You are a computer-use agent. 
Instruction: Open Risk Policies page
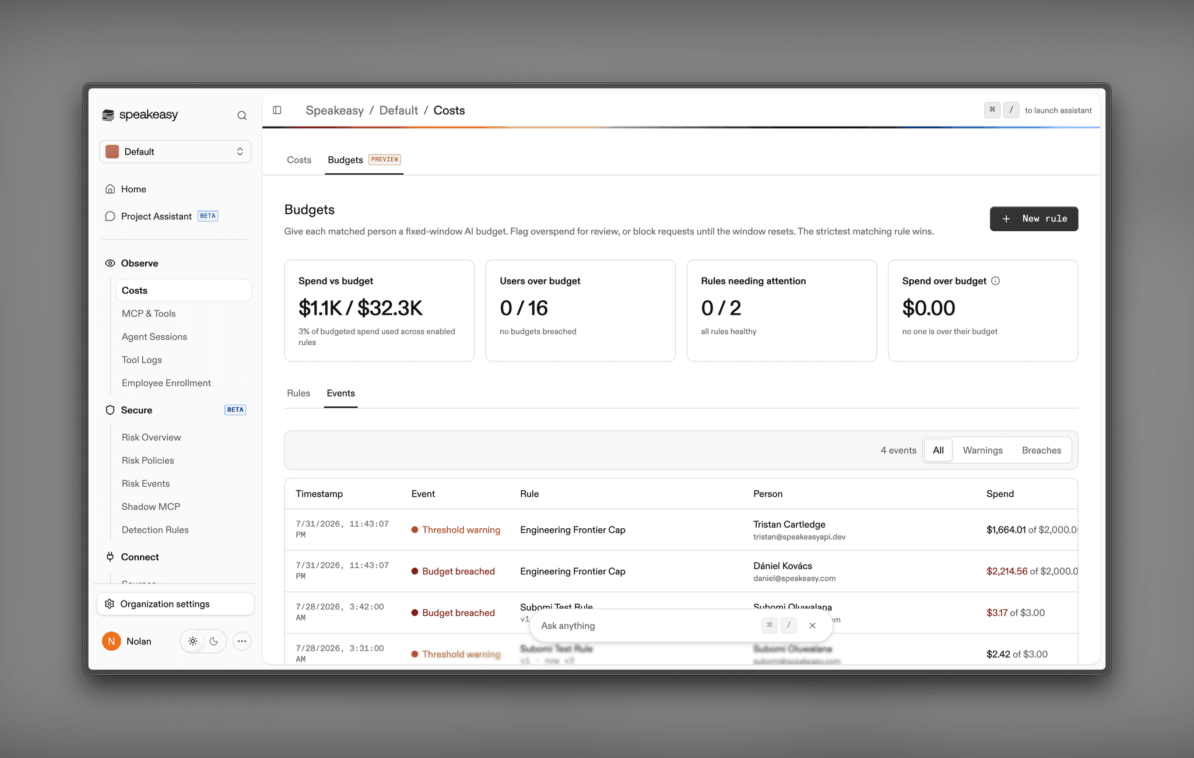148,461
